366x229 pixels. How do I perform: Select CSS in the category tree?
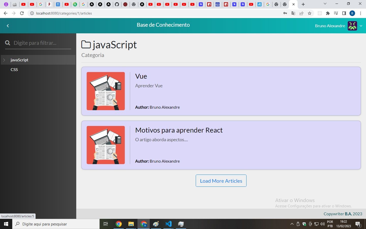pyautogui.click(x=14, y=69)
